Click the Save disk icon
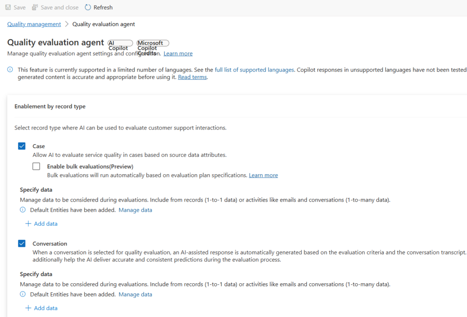467x317 pixels. pos(7,7)
